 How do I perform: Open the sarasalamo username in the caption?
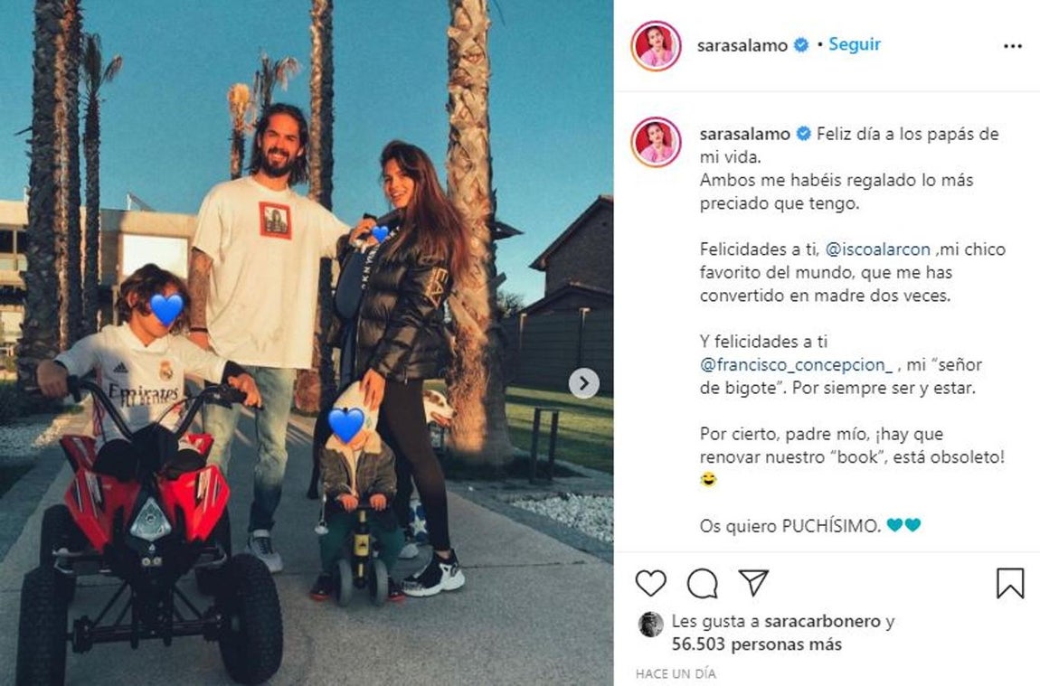coord(744,134)
